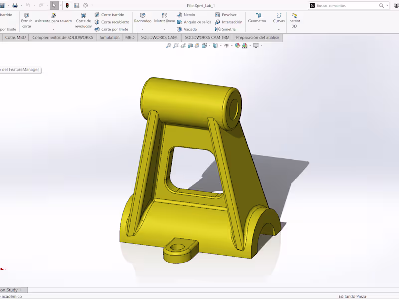Click the Save icon in the quick access bar
Screen dimensions: 399x299
(x=2, y=5)
